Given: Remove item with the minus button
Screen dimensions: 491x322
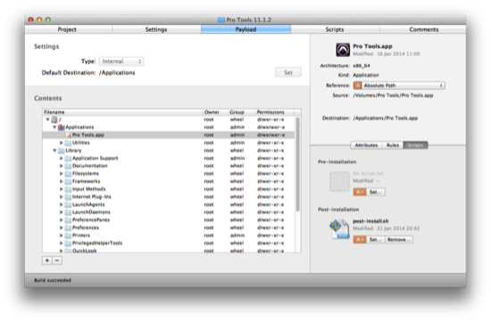Looking at the screenshot, I should pyautogui.click(x=57, y=260).
